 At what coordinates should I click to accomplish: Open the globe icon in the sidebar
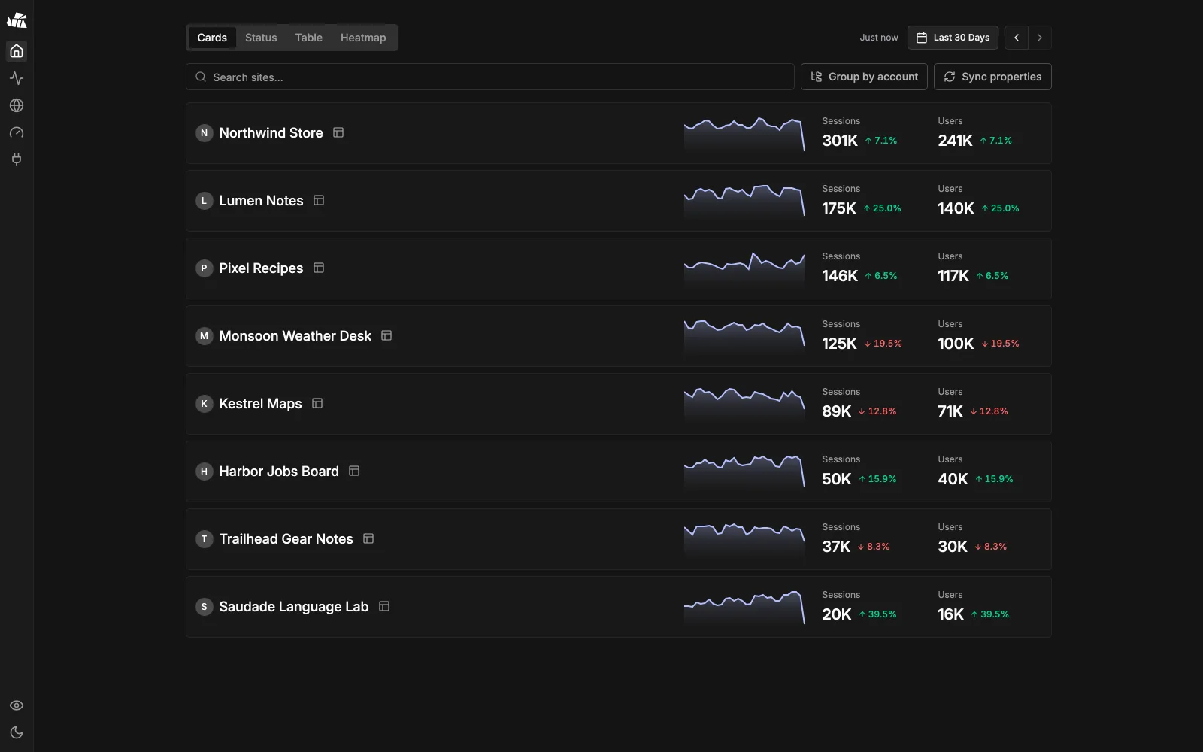[17, 105]
